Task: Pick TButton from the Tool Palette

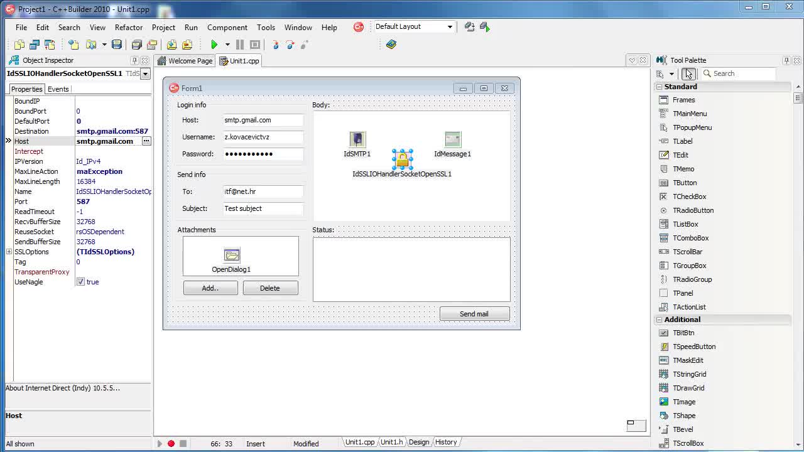Action: click(685, 183)
